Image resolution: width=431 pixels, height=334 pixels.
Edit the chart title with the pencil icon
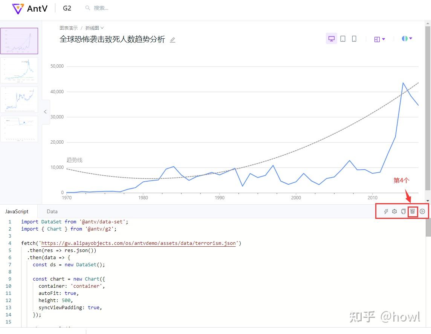pos(172,40)
